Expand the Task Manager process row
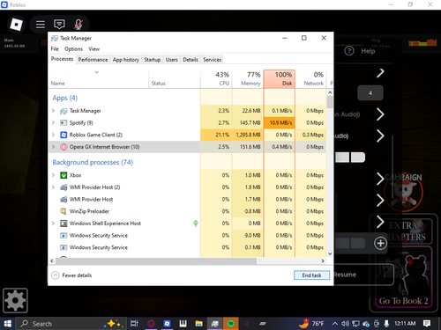Viewport: 441px width, 330px height. (x=53, y=111)
